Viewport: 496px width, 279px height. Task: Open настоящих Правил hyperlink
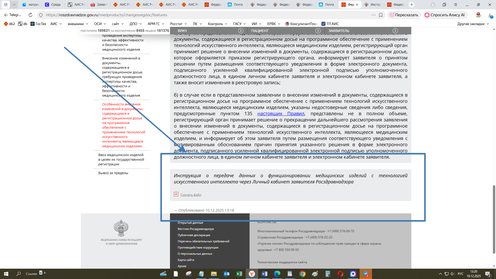point(281,114)
